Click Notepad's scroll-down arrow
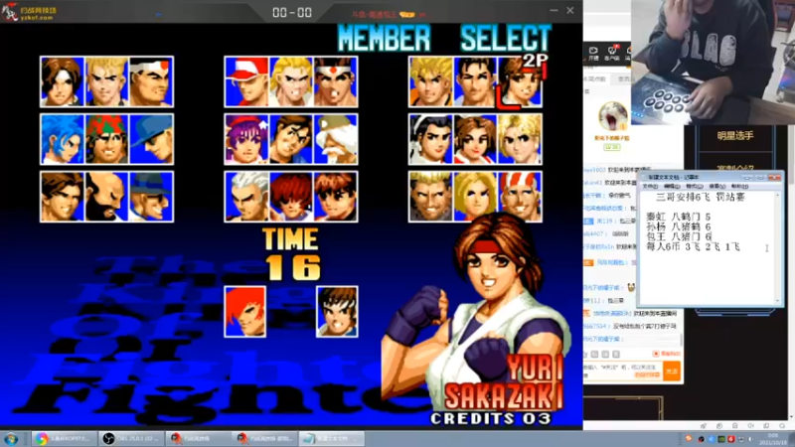 click(777, 300)
